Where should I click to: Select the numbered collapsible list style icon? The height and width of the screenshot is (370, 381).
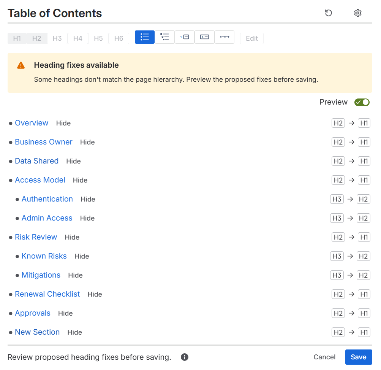(x=185, y=37)
